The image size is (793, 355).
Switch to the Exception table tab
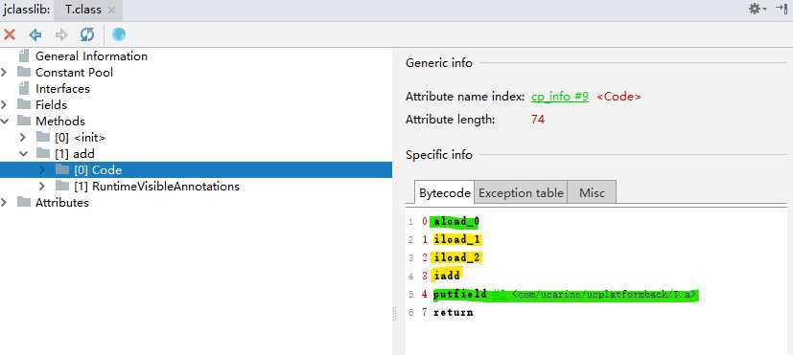pos(521,193)
